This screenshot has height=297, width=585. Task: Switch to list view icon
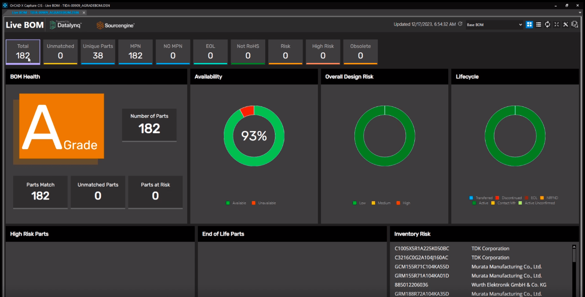click(x=538, y=25)
